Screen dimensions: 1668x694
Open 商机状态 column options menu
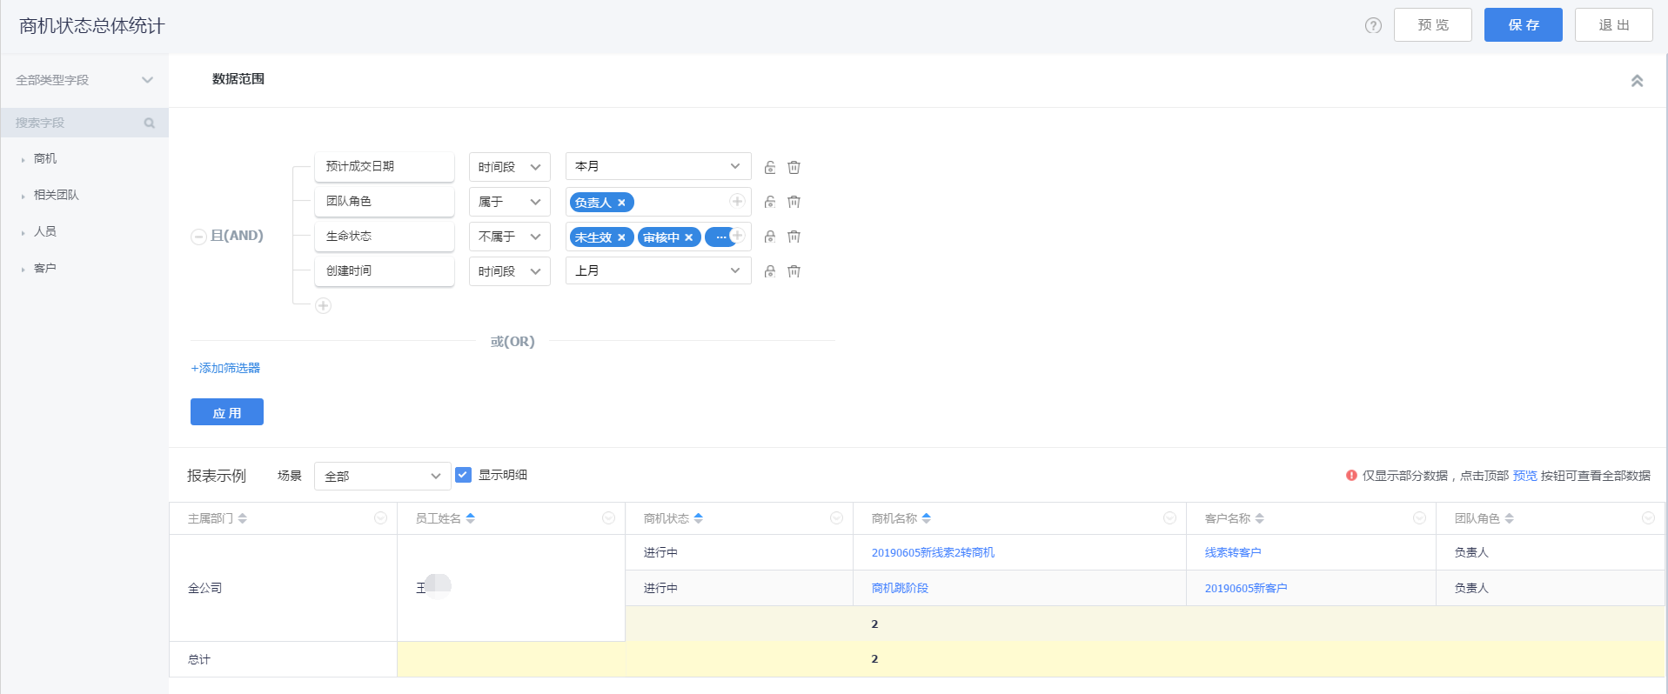tap(836, 517)
